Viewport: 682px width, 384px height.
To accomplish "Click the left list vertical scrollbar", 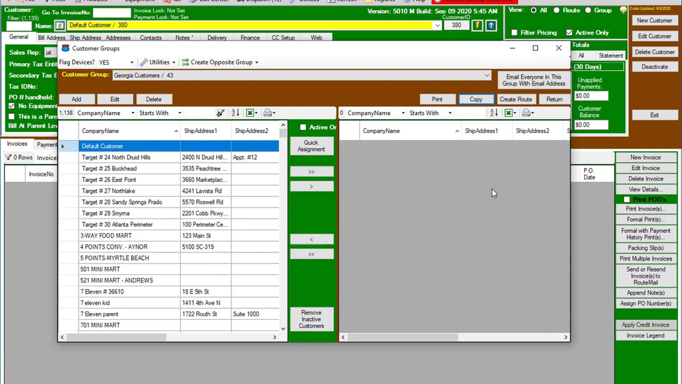I will pos(283,228).
